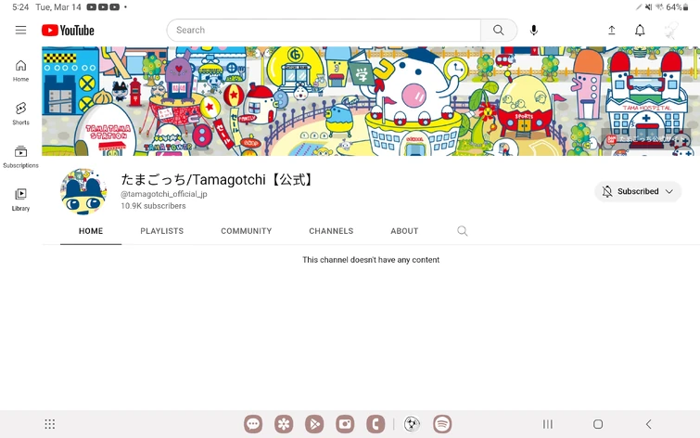Open the Phone app in taskbar

click(375, 424)
